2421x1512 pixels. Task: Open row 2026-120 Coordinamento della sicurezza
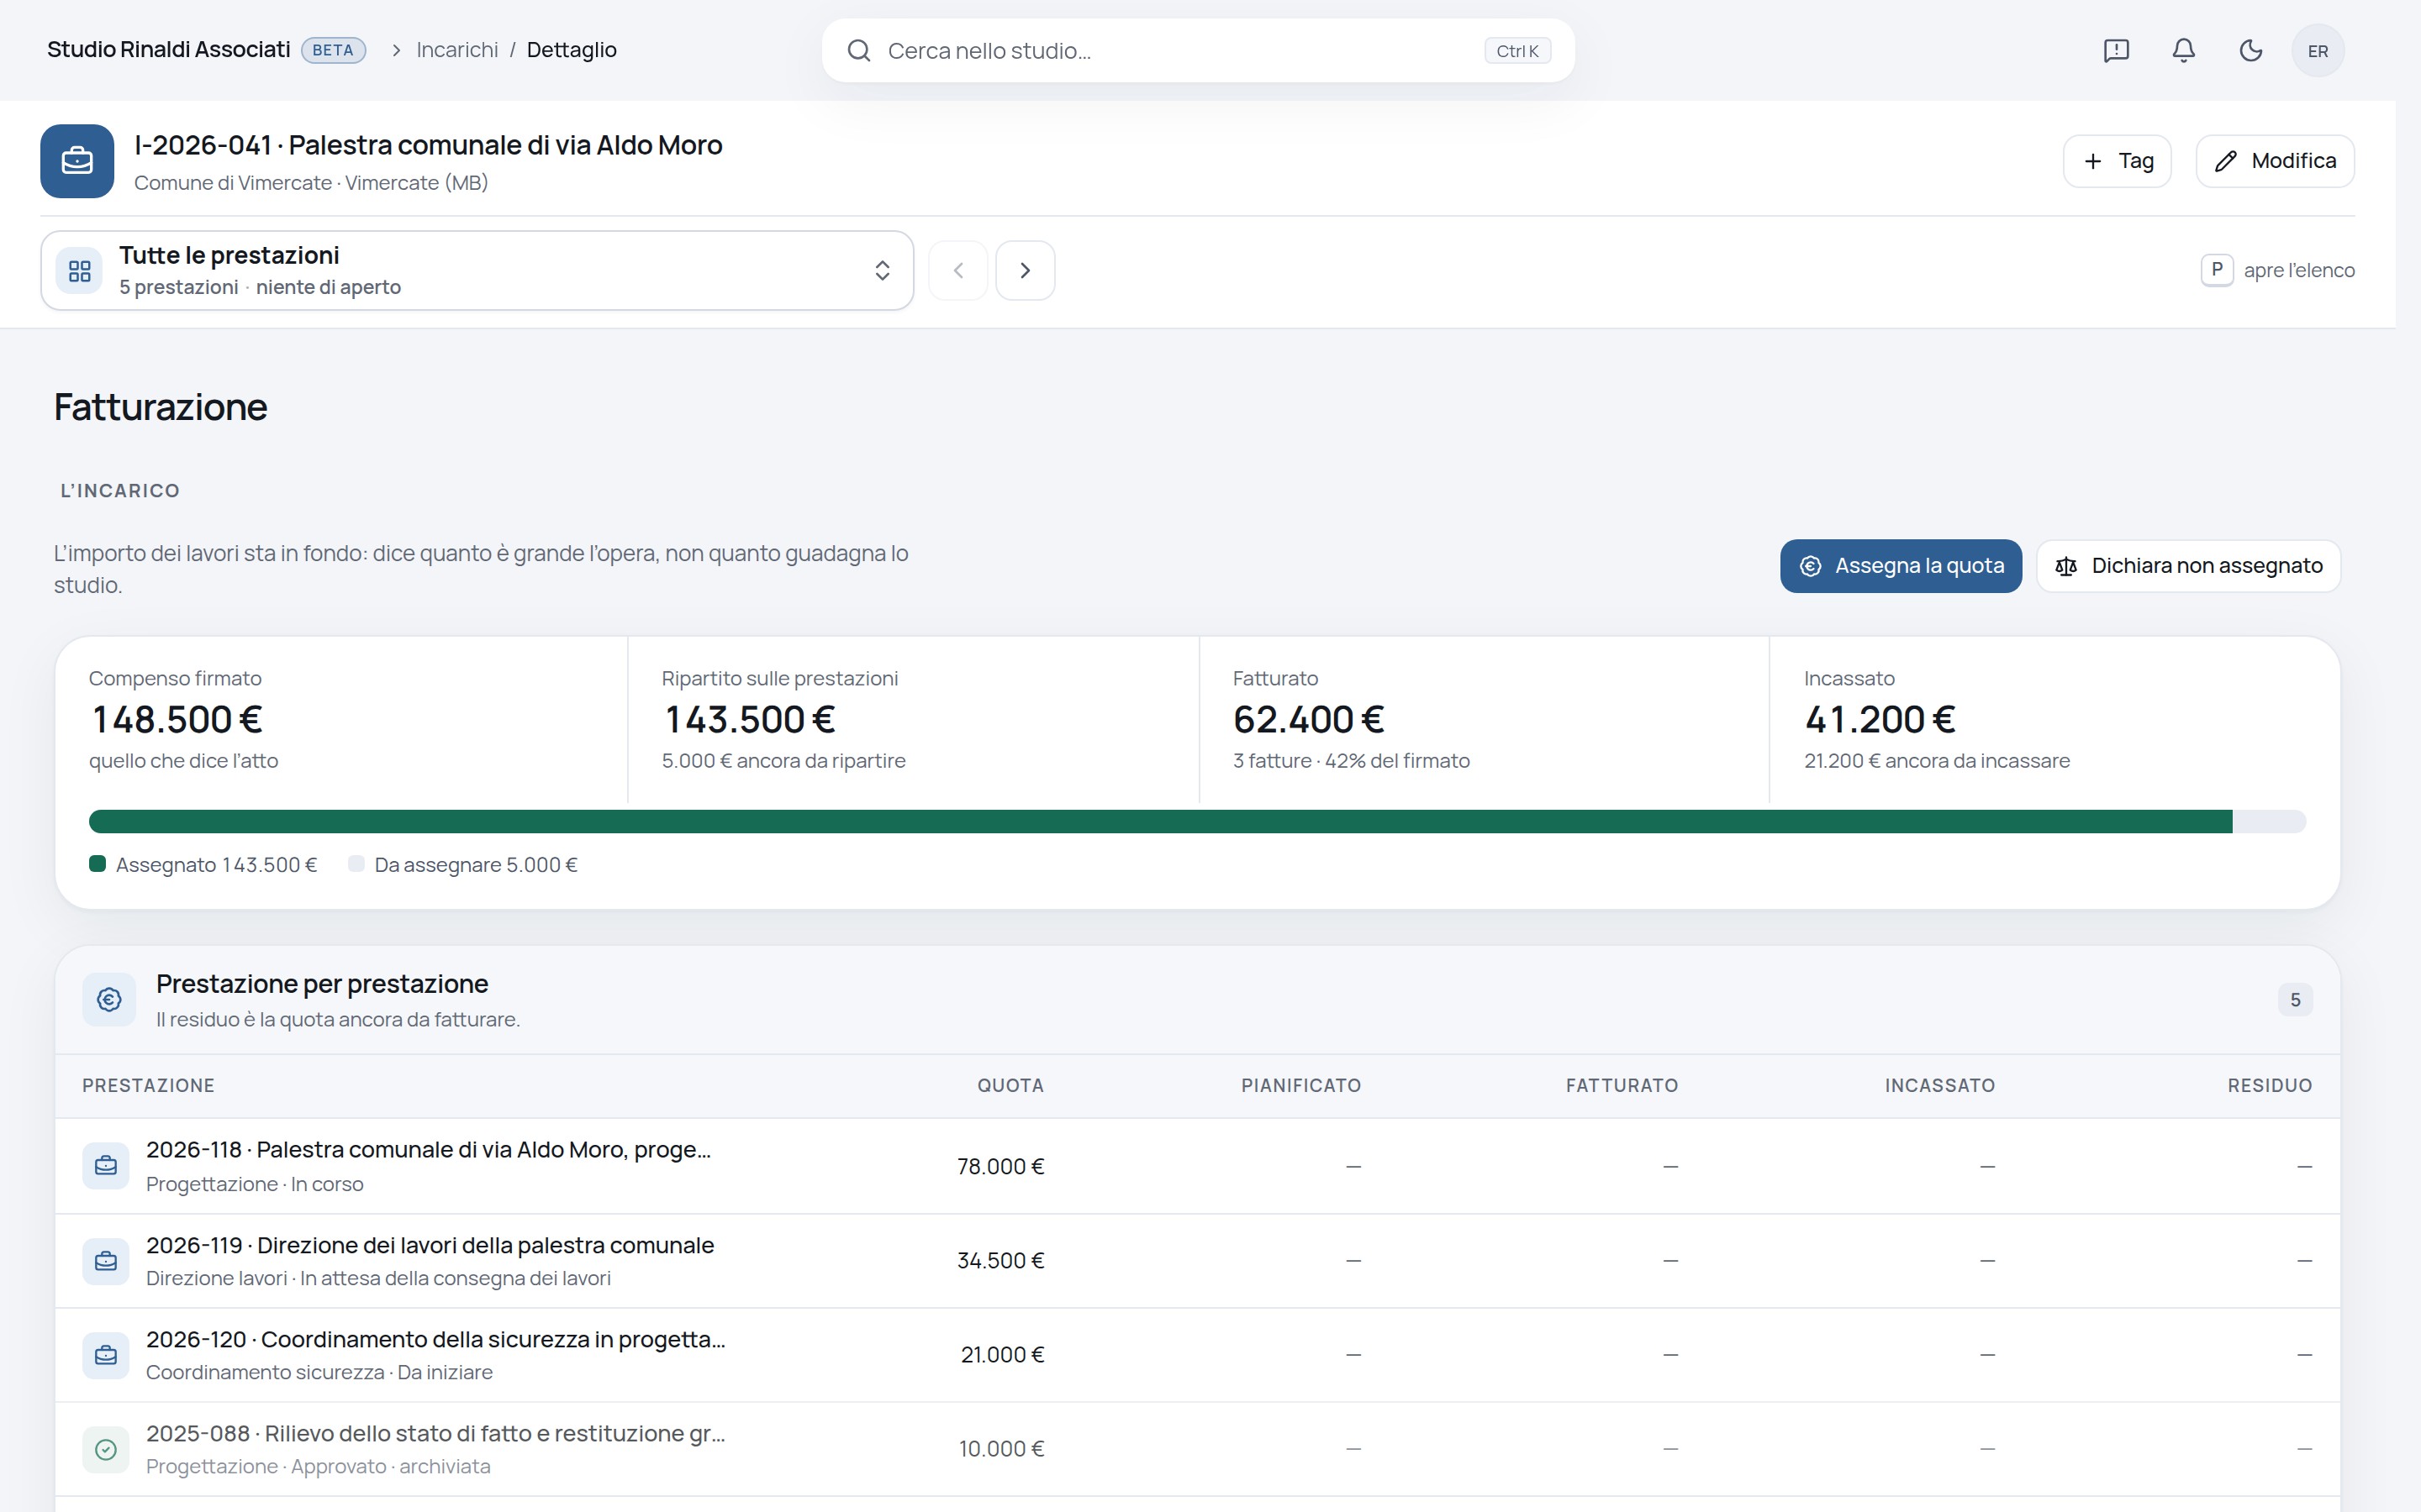pyautogui.click(x=1198, y=1355)
